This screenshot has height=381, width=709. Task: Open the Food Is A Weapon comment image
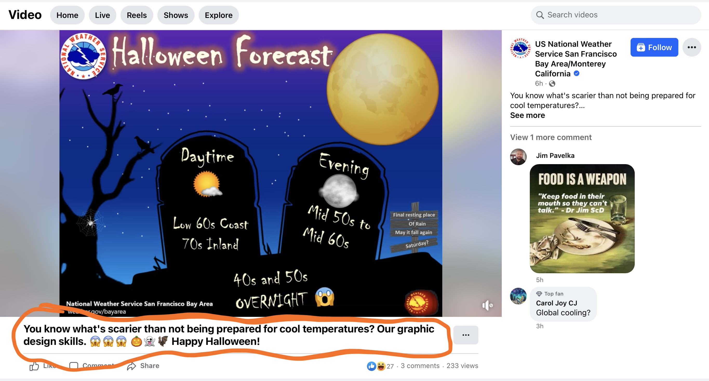(582, 219)
